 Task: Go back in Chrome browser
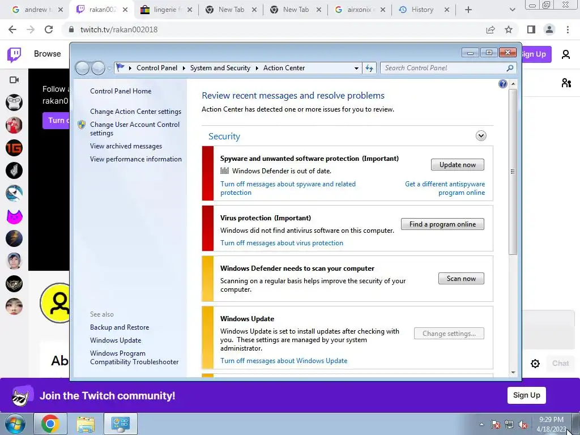12,29
